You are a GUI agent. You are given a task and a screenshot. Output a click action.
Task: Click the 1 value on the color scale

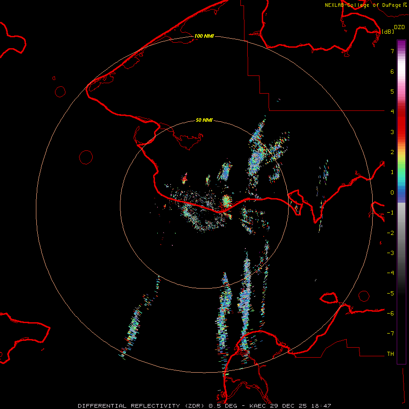click(392, 172)
